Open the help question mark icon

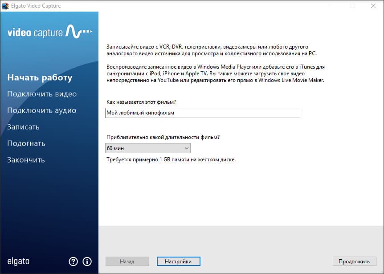pos(73,262)
